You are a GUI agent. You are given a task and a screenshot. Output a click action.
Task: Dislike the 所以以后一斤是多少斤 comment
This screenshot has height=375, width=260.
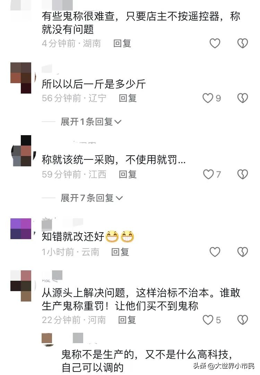tap(243, 98)
